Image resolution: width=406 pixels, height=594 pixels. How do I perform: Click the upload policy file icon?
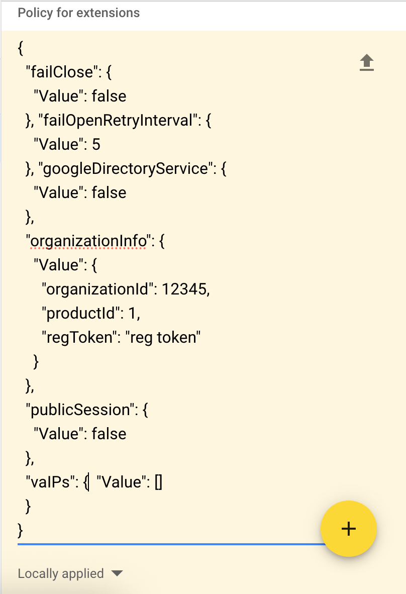[x=366, y=62]
